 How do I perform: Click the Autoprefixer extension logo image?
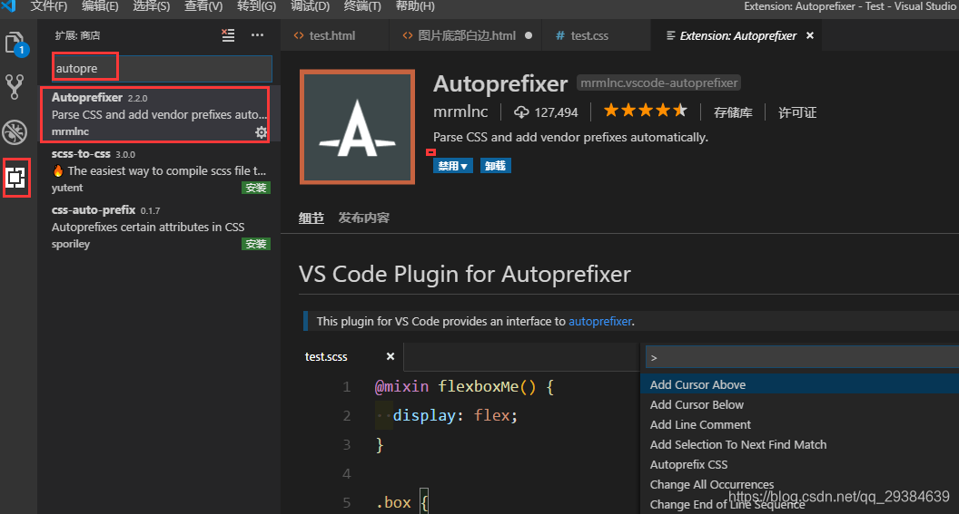[357, 127]
